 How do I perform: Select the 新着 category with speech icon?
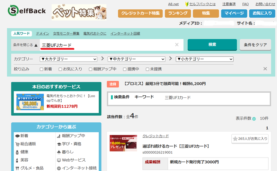[x=22, y=136]
